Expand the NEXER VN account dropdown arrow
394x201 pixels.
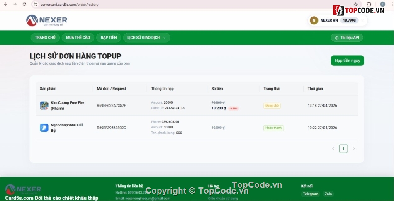click(362, 21)
